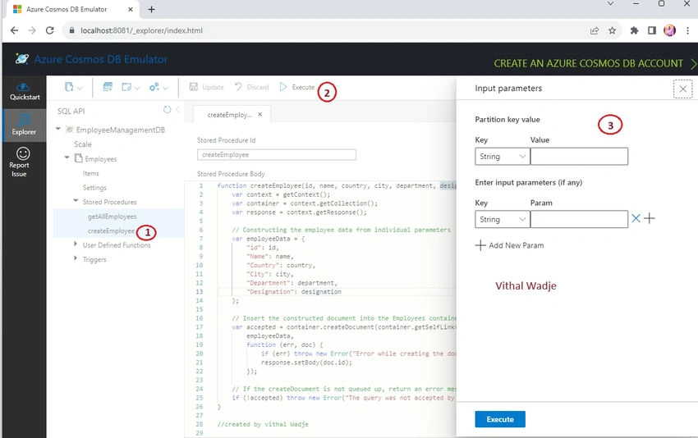Select Scale under EmployeeManagementDB
The height and width of the screenshot is (438, 698).
pyautogui.click(x=83, y=144)
